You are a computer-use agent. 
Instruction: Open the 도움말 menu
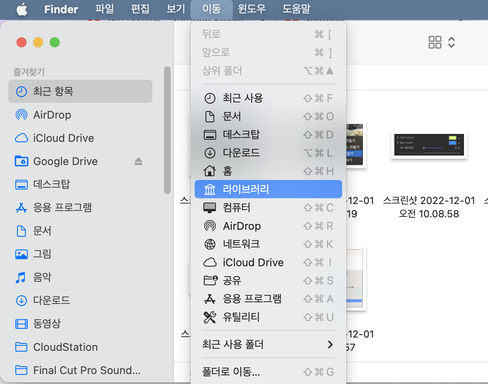click(296, 9)
